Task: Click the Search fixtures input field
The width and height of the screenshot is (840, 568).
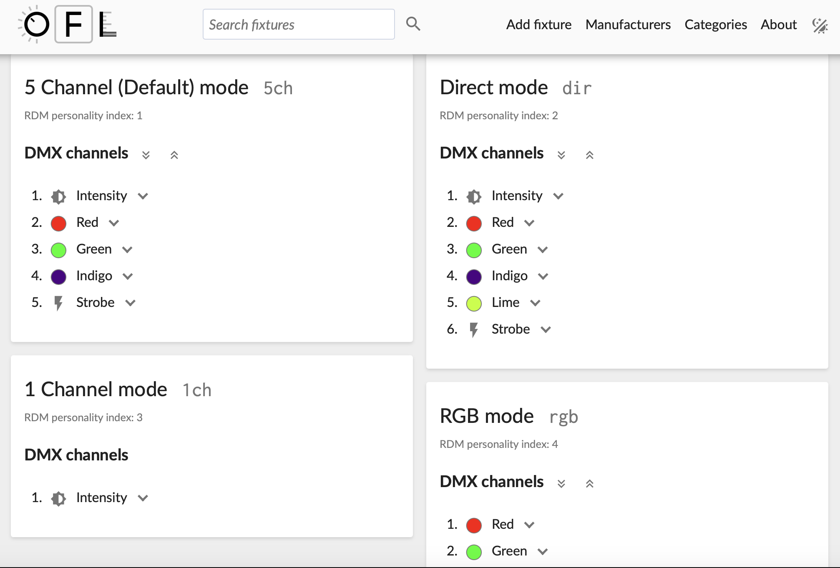Action: tap(299, 24)
